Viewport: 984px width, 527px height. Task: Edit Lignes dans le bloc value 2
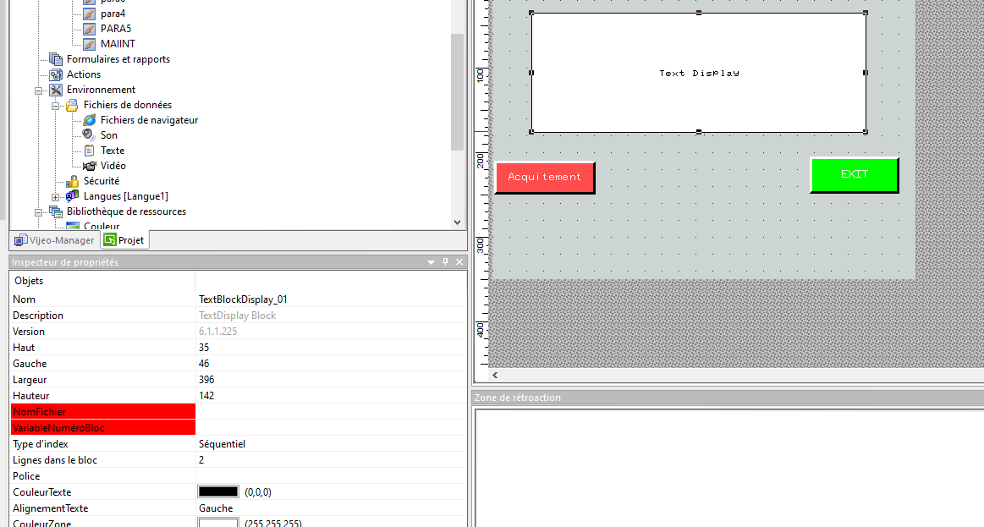click(332, 460)
